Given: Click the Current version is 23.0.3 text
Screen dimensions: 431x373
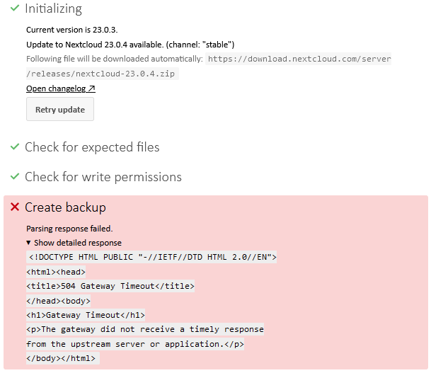Looking at the screenshot, I should coord(72,30).
